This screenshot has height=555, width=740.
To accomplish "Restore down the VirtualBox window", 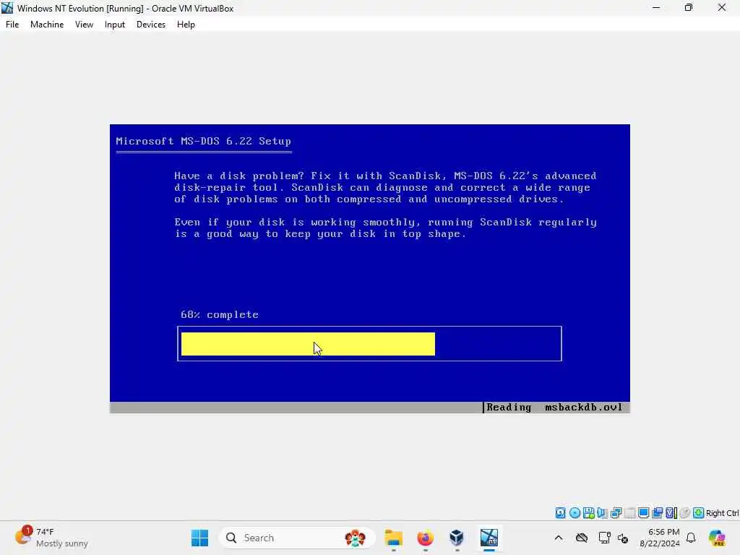I will 689,8.
